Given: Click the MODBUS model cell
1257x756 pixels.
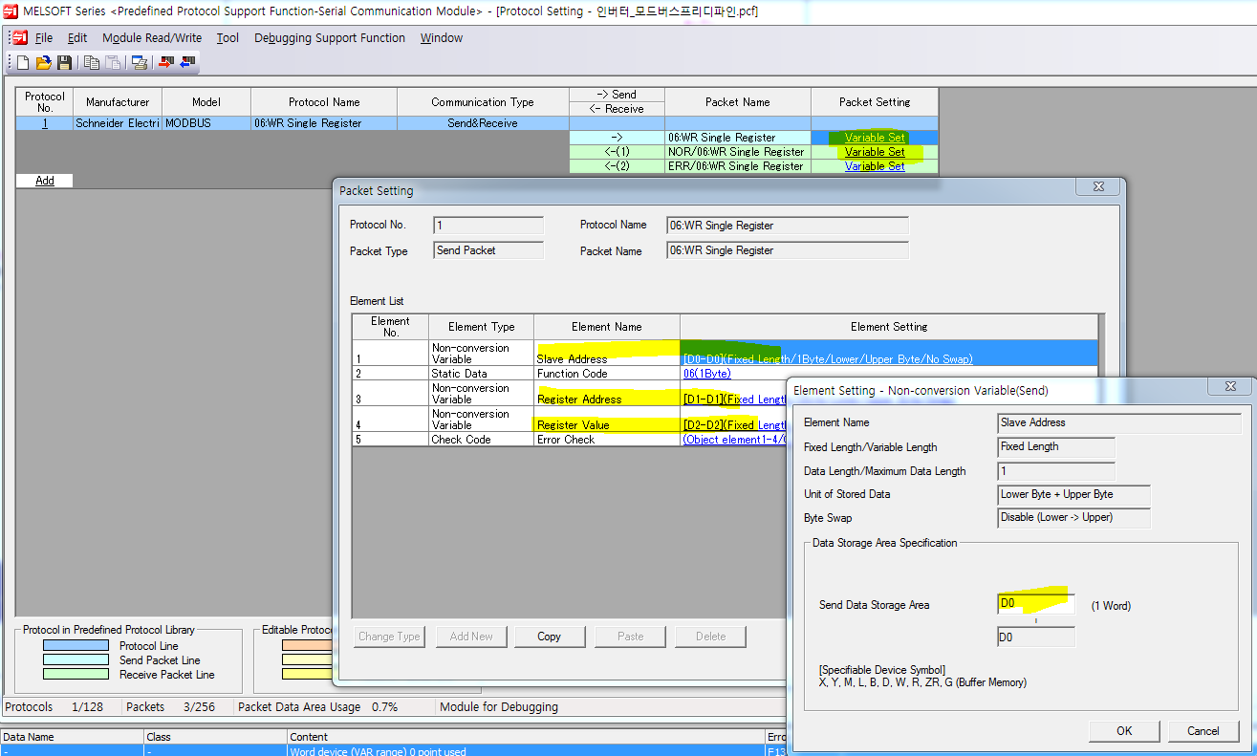Looking at the screenshot, I should pyautogui.click(x=206, y=123).
